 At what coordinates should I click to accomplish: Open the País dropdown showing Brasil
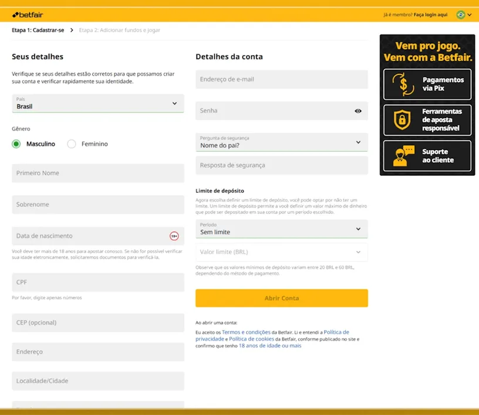click(98, 103)
